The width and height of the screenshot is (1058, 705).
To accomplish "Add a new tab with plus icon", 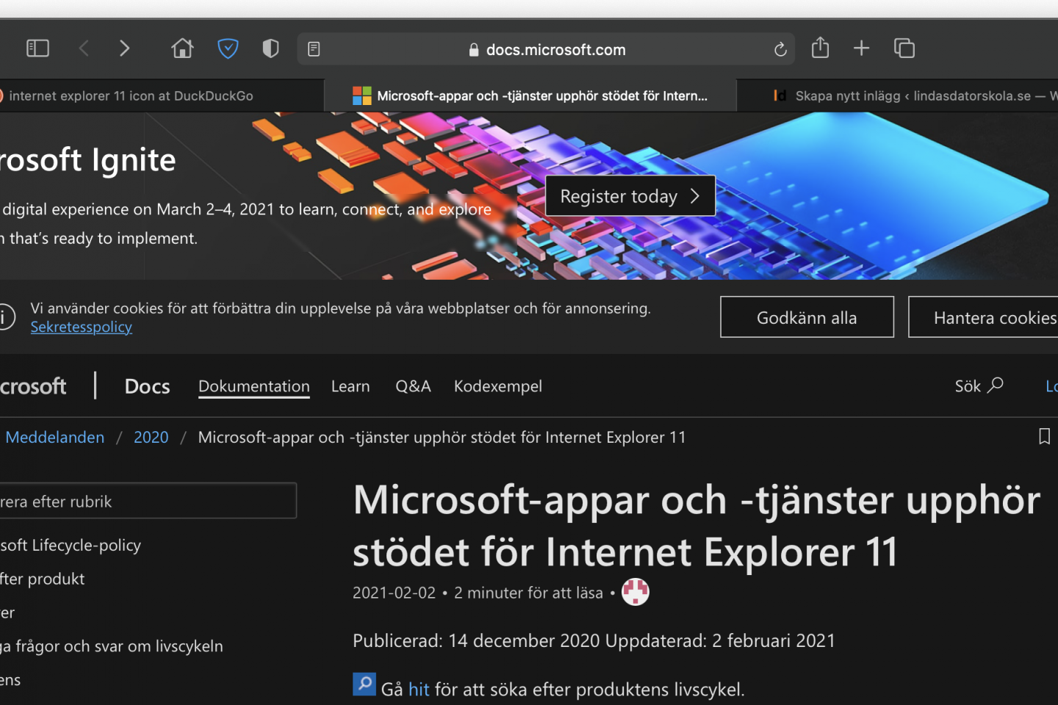I will [x=861, y=48].
